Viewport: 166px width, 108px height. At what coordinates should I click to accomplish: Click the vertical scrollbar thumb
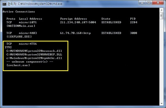[x=162, y=16]
